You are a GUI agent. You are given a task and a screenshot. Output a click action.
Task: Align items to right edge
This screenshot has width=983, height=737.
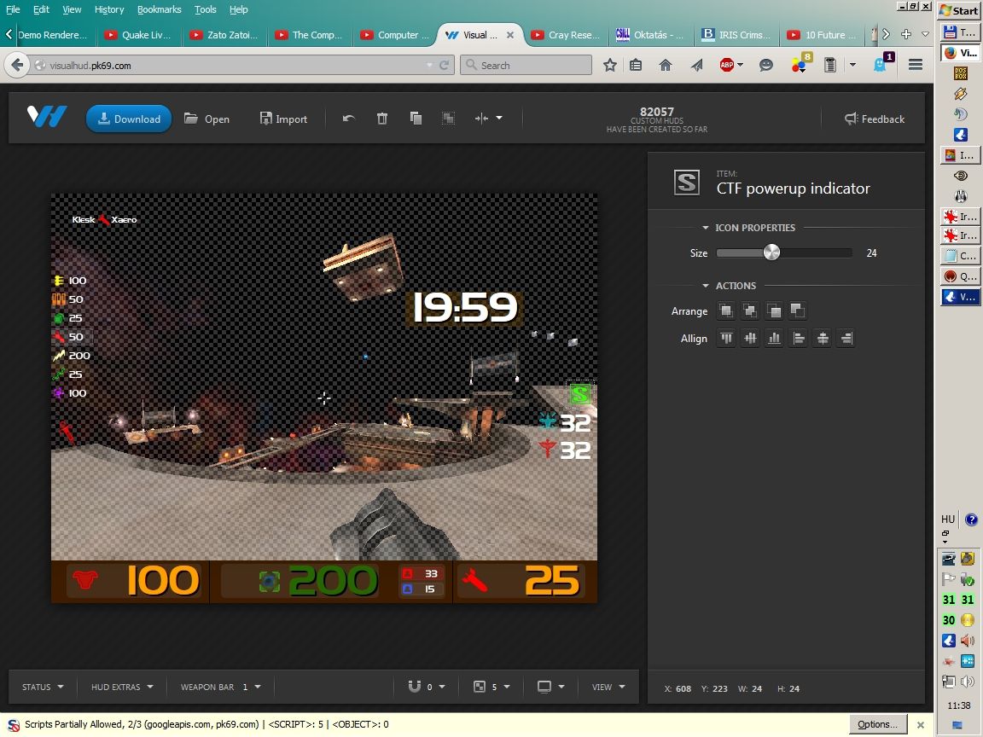(846, 339)
